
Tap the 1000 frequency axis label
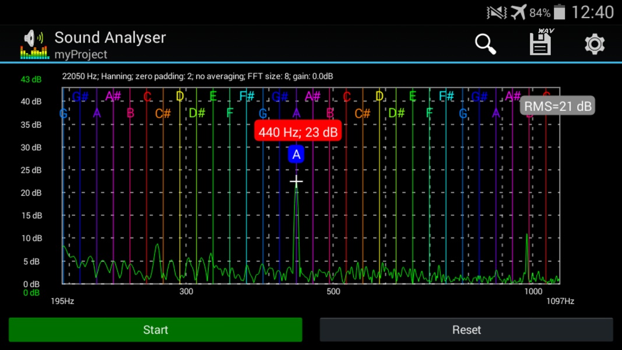533,292
